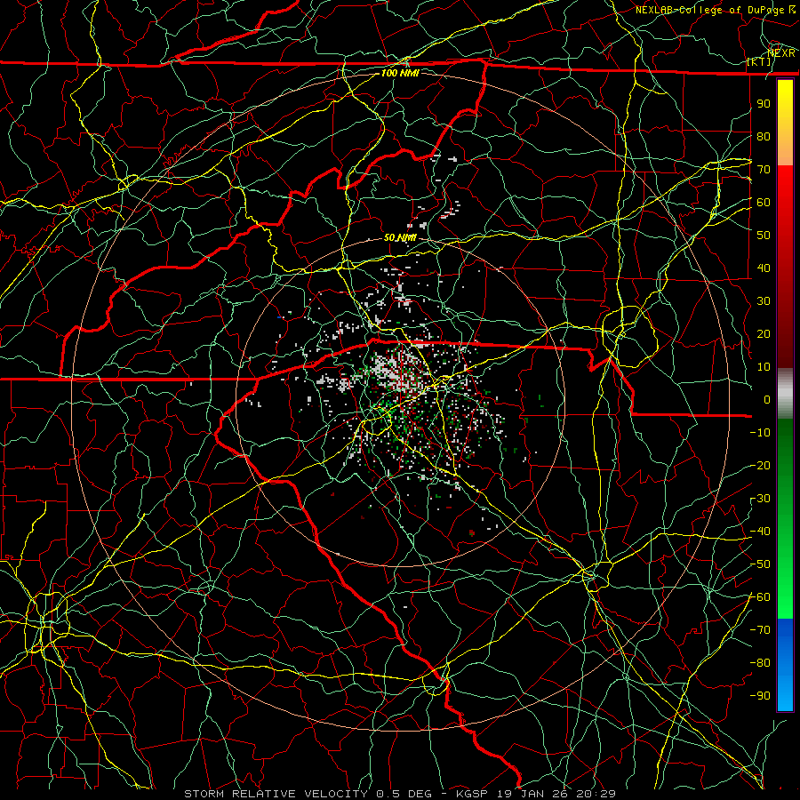
Task: Click the -10 scale value
Action: pyautogui.click(x=760, y=432)
